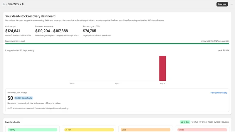The image size is (235, 132).
Task: Open the DeadStock AI breadcrumb title
Action: [16, 4]
